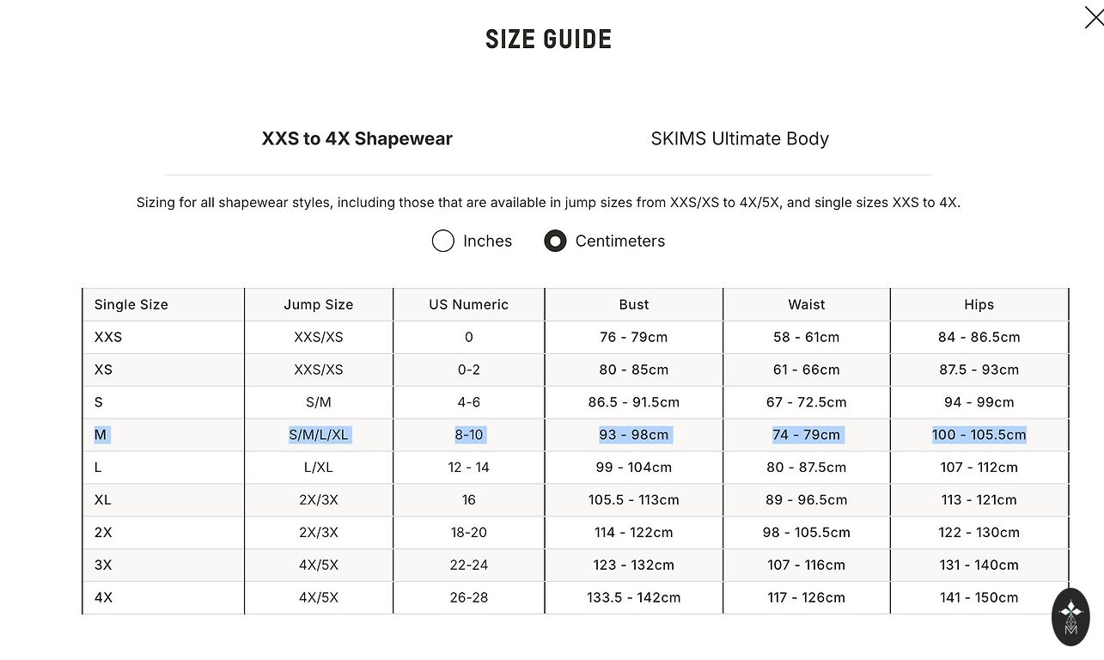Click the Hips column header

pyautogui.click(x=979, y=305)
